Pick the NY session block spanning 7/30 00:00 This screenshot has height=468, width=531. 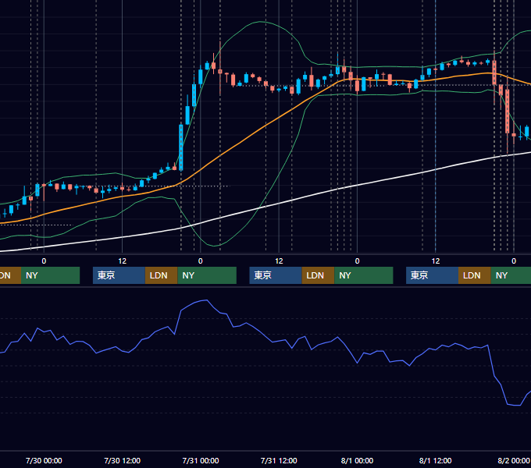[x=50, y=275]
